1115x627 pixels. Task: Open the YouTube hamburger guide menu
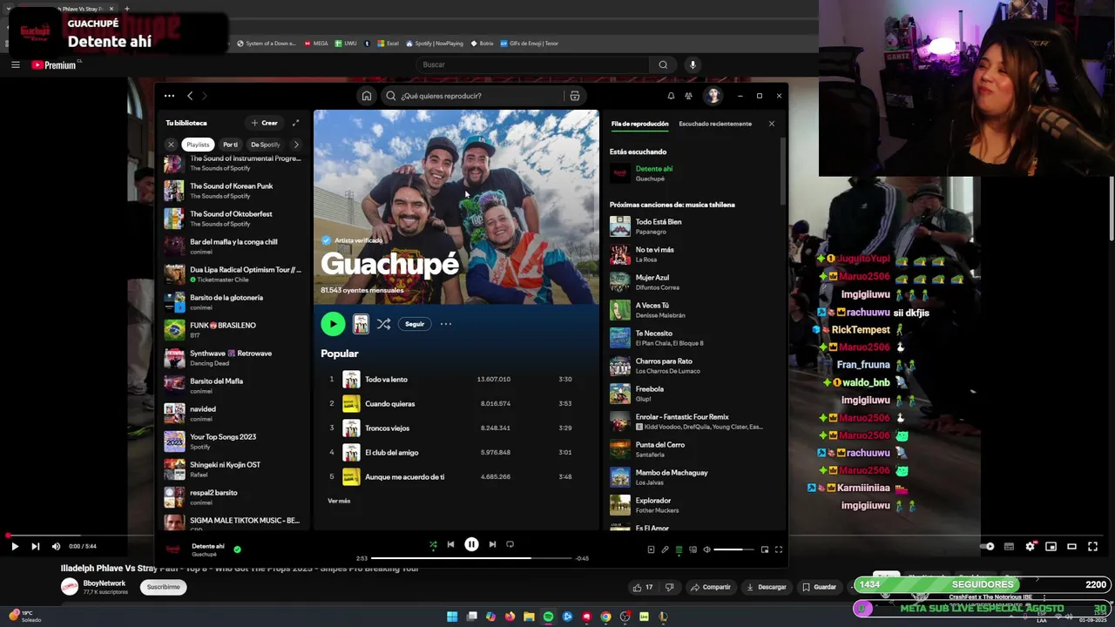click(x=15, y=64)
